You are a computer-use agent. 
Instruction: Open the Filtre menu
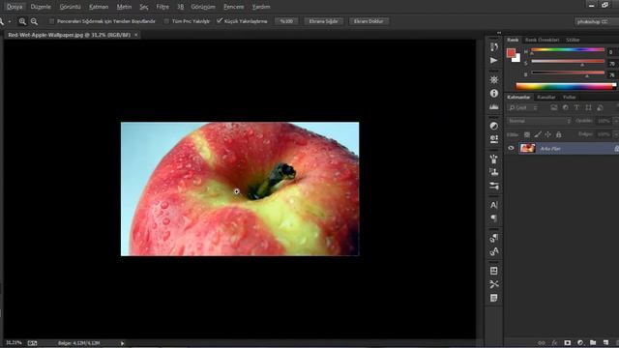[162, 7]
